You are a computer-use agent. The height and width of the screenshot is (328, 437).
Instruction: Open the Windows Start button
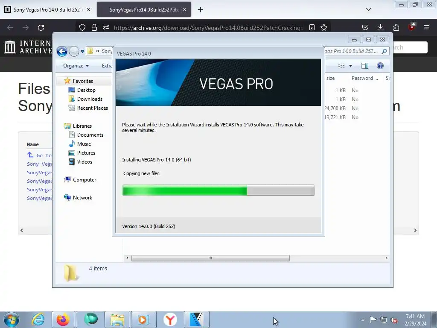[x=12, y=319]
